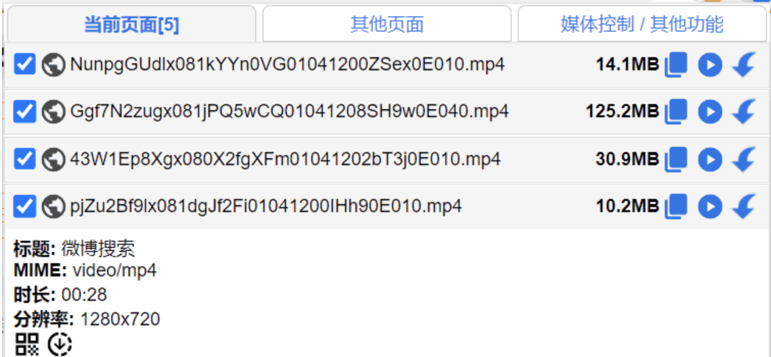Copy link for the 14.1MB NunpgGUdlx video
The image size is (771, 357).
point(676,65)
